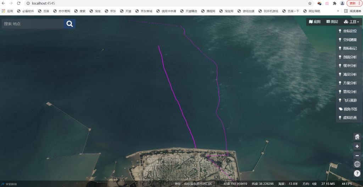The image size is (363, 187).
Task: Open the 天猫 bookmark
Action: pyautogui.click(x=126, y=11)
